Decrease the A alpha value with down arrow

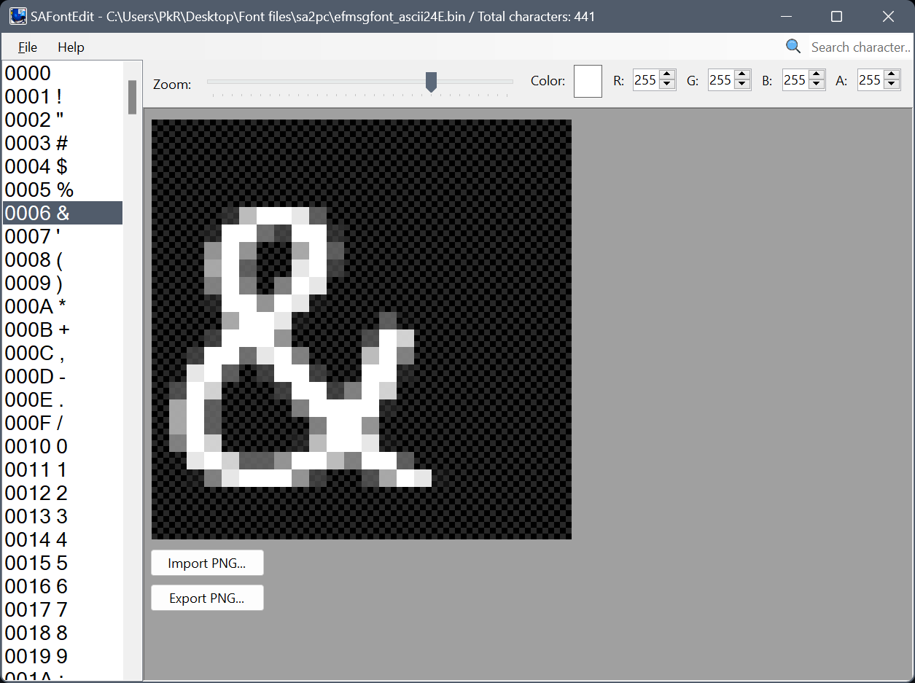(892, 85)
